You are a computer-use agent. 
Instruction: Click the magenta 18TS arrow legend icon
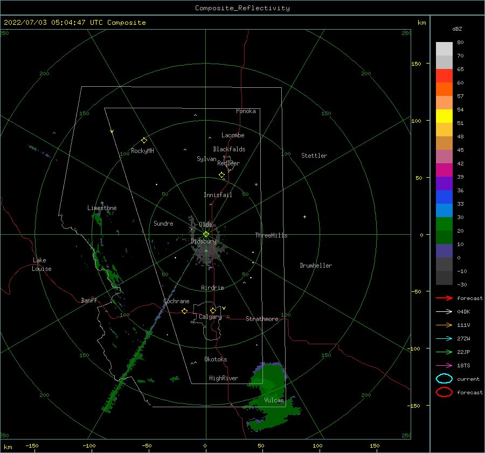tap(444, 366)
